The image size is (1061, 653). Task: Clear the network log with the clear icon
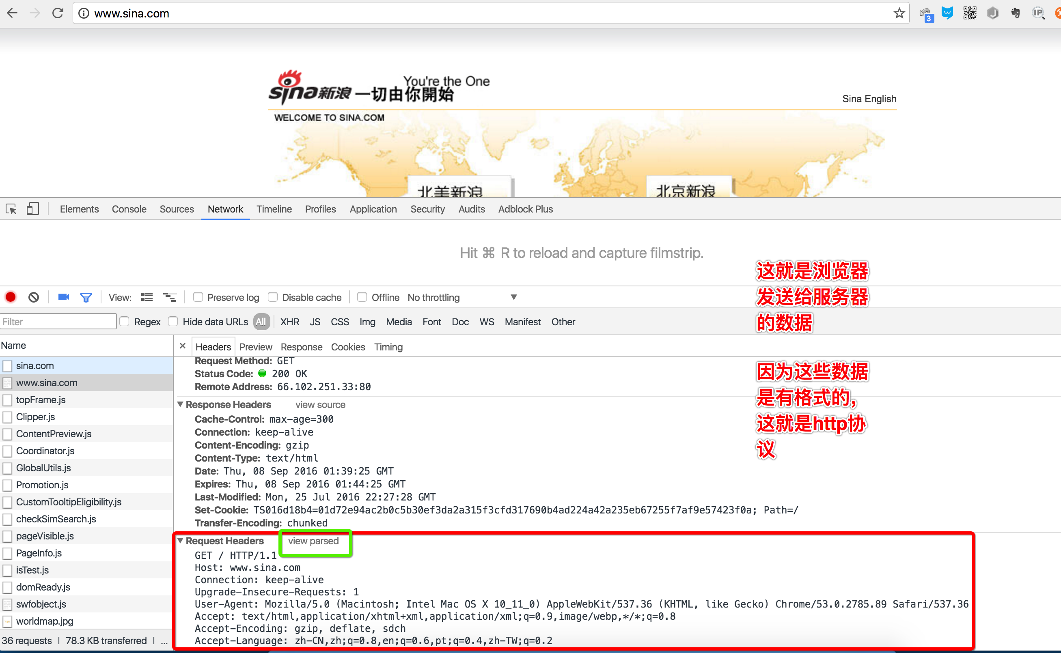[x=34, y=297]
